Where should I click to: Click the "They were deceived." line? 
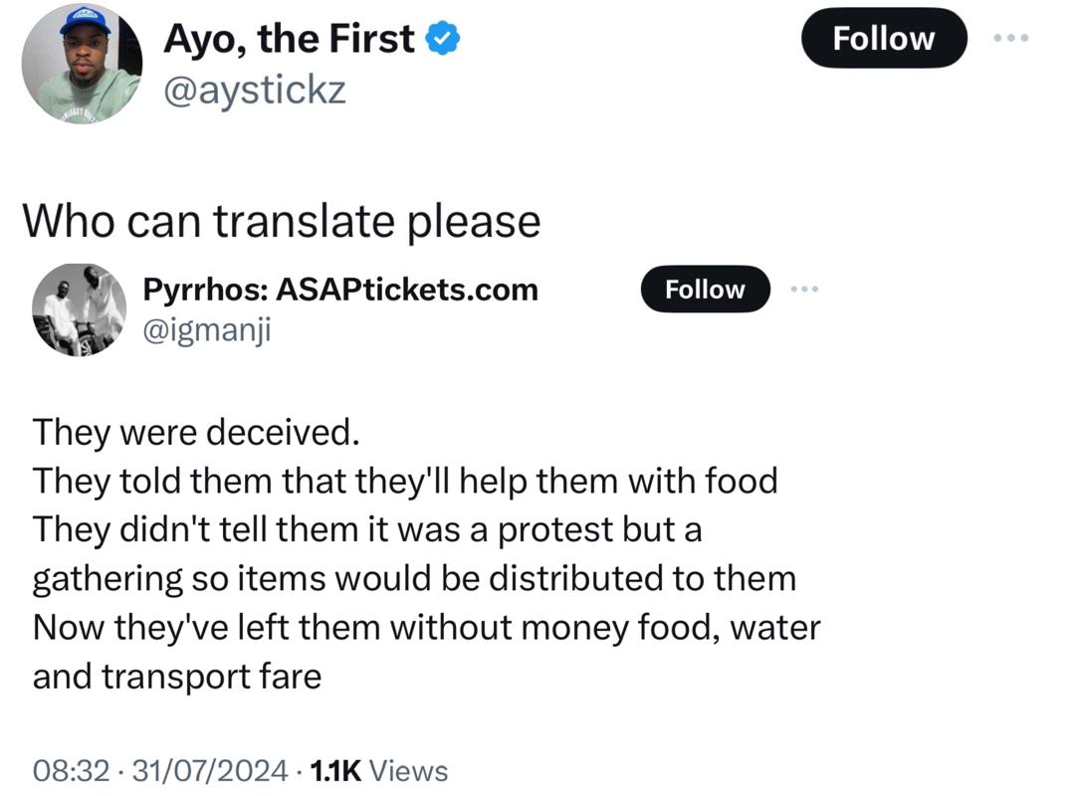[x=192, y=433]
